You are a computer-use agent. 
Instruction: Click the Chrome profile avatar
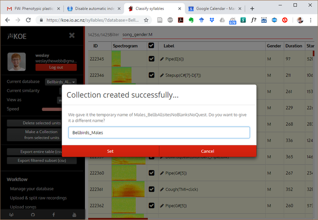pos(300,20)
